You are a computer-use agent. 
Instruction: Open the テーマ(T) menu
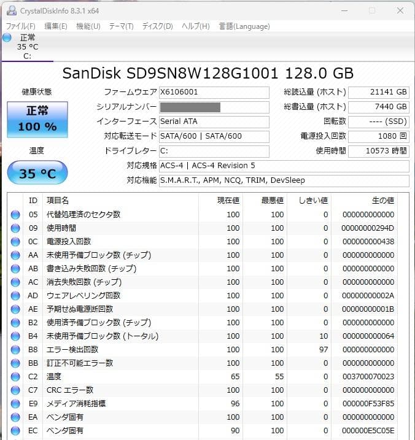pos(121,26)
